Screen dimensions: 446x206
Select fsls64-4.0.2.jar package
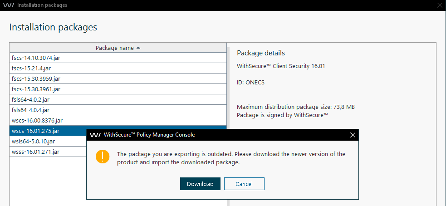click(x=118, y=99)
